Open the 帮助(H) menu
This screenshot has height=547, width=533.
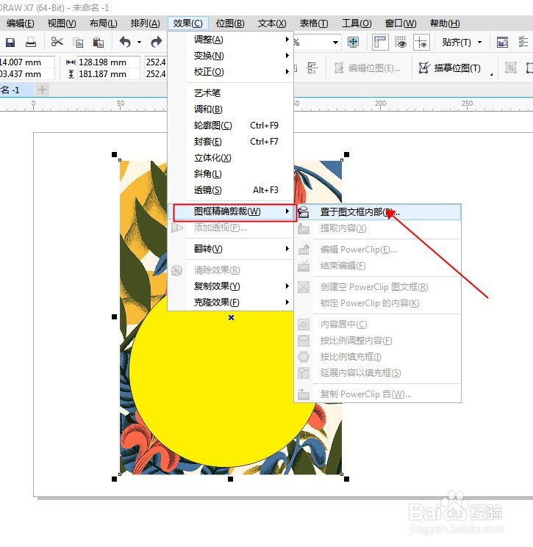point(445,23)
